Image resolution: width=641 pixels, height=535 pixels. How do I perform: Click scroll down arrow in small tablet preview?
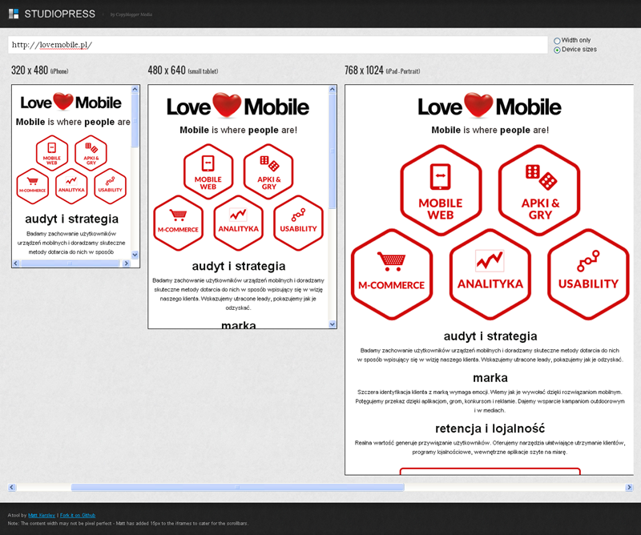point(333,323)
